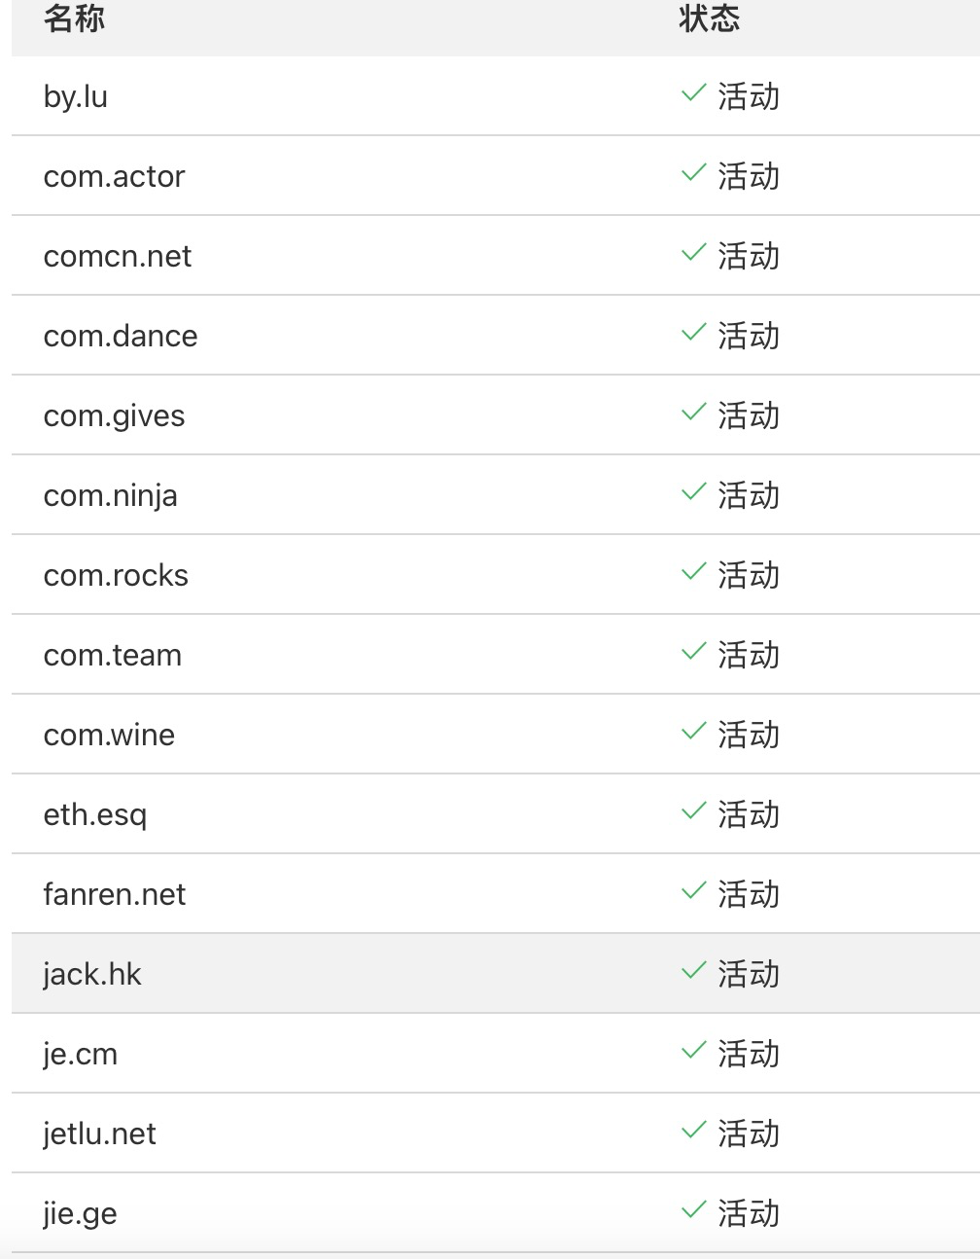This screenshot has width=980, height=1259.
Task: Open the fanren.net domain entry
Action: tap(115, 894)
